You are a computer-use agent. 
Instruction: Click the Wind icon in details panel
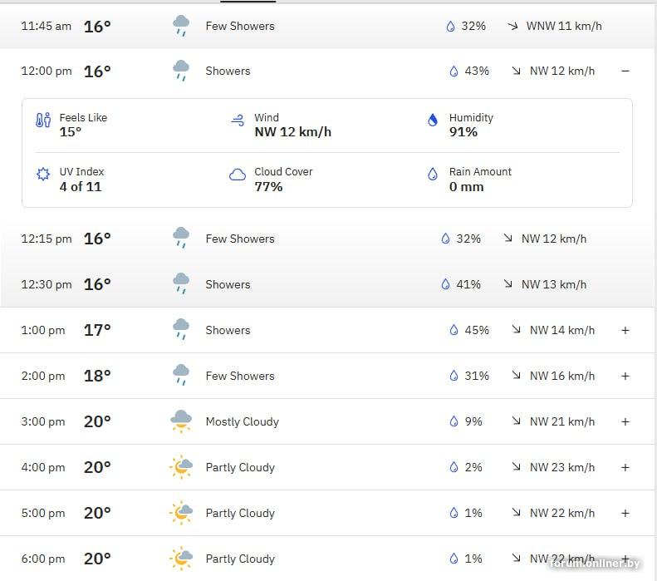tap(238, 121)
